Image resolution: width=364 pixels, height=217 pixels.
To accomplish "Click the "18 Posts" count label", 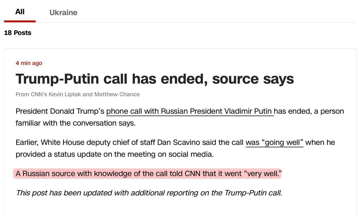I will (18, 33).
